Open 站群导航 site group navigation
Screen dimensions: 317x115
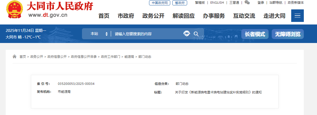click(276, 3)
